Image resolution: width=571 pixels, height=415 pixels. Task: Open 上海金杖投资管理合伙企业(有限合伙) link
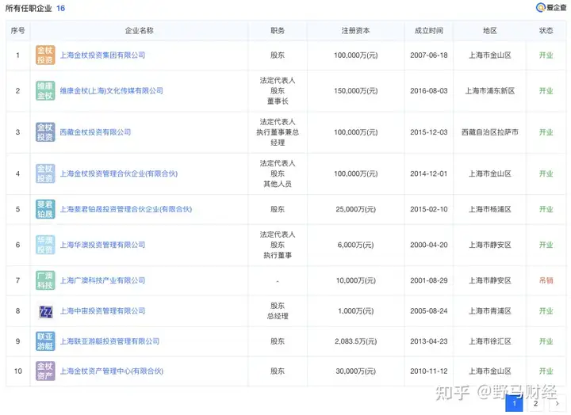tap(119, 173)
